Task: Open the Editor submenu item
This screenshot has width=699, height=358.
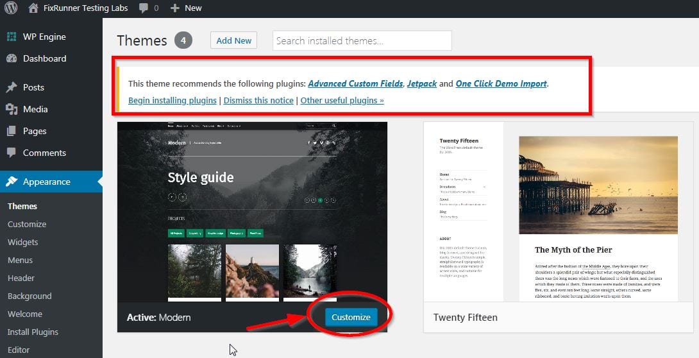Action: pos(19,350)
